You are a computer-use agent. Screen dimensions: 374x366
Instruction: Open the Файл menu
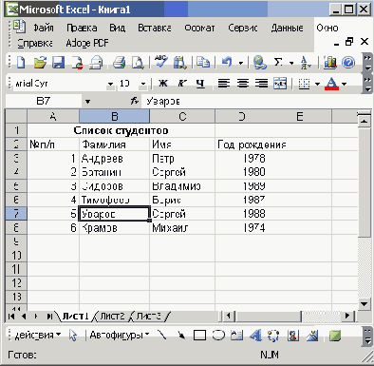[44, 29]
